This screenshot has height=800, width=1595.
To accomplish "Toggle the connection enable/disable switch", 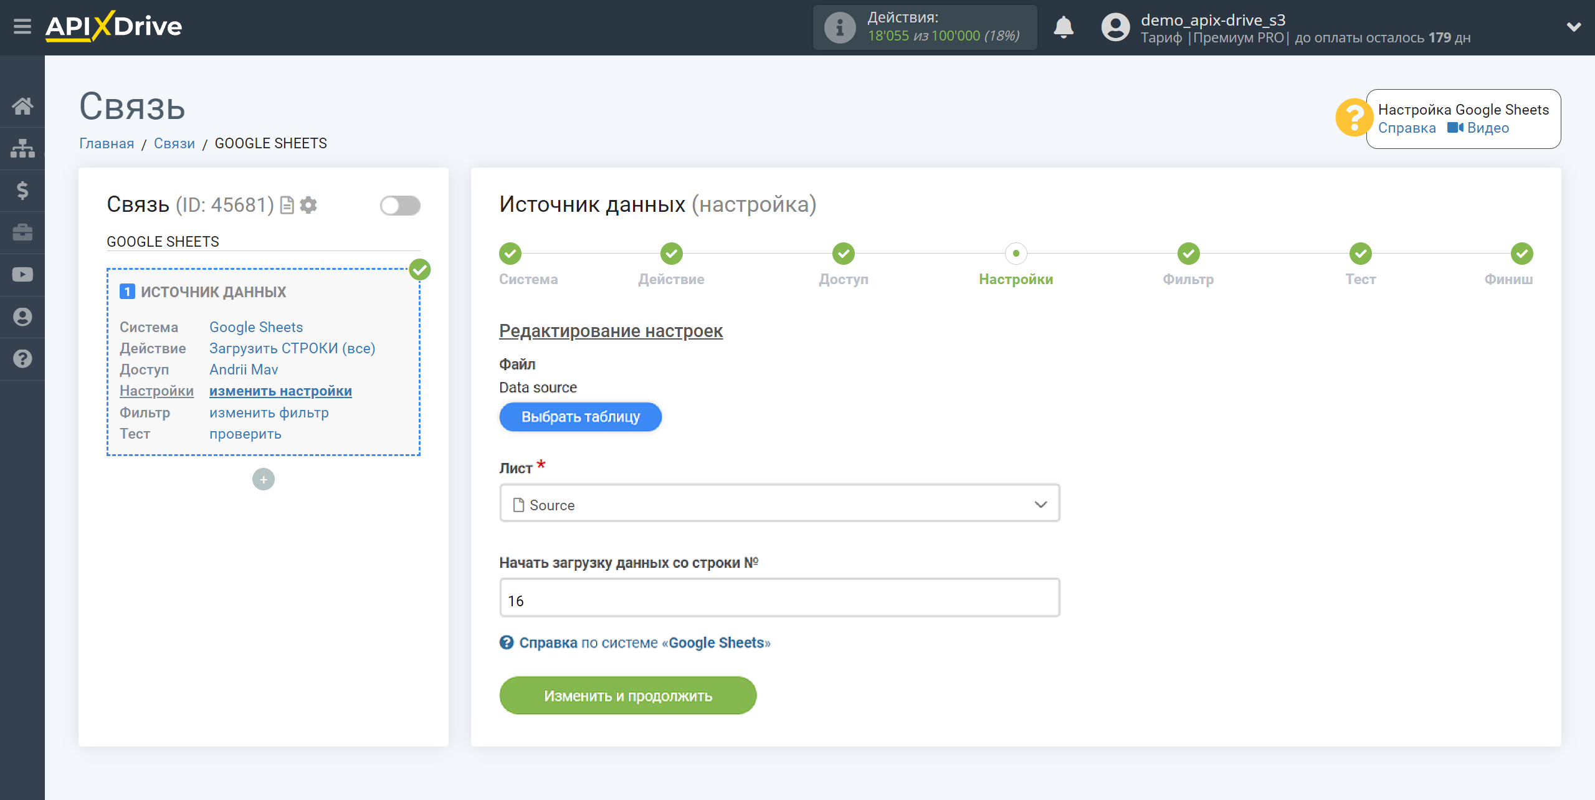I will point(402,205).
